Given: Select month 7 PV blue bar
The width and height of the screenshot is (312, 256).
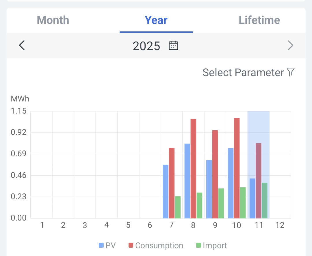Looking at the screenshot, I should coord(166,191).
